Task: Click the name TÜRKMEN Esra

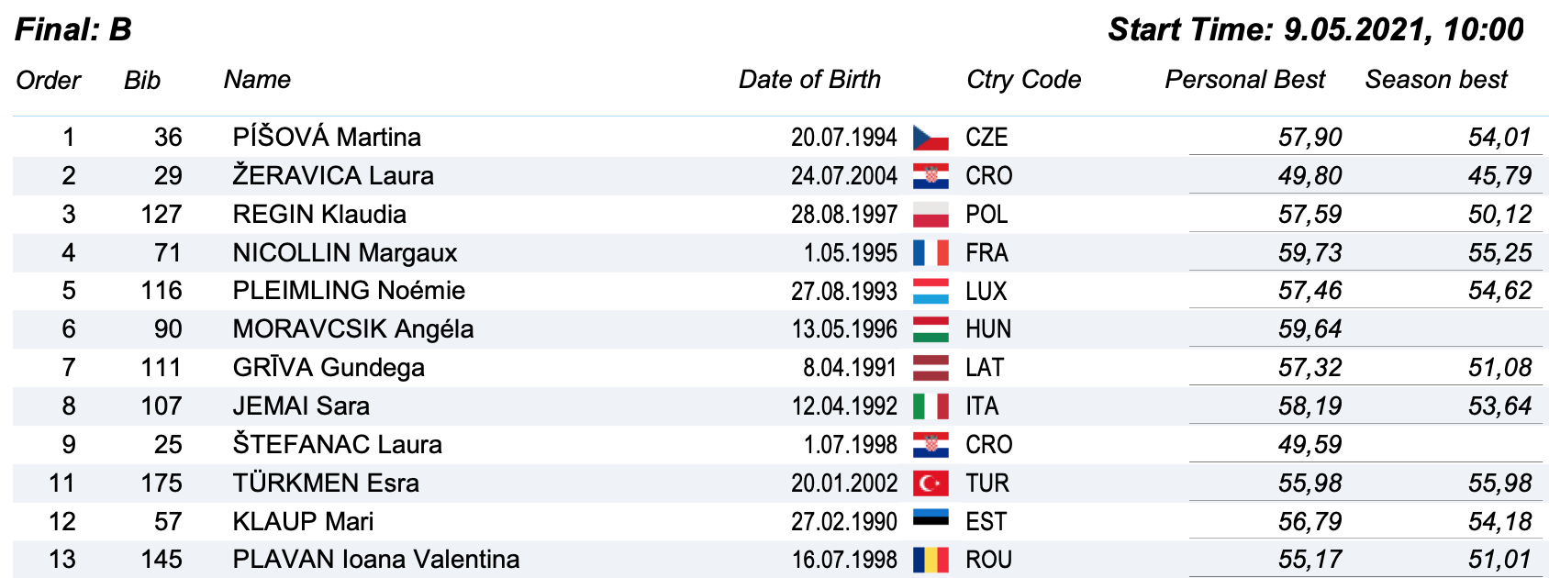Action: click(x=326, y=484)
